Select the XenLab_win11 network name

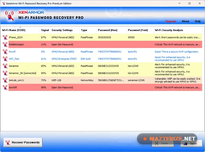pos(16,80)
